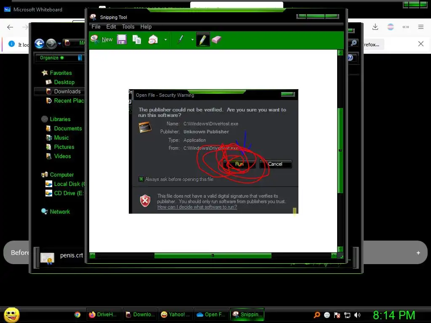Select Recent Places in navigation pane

65,101
